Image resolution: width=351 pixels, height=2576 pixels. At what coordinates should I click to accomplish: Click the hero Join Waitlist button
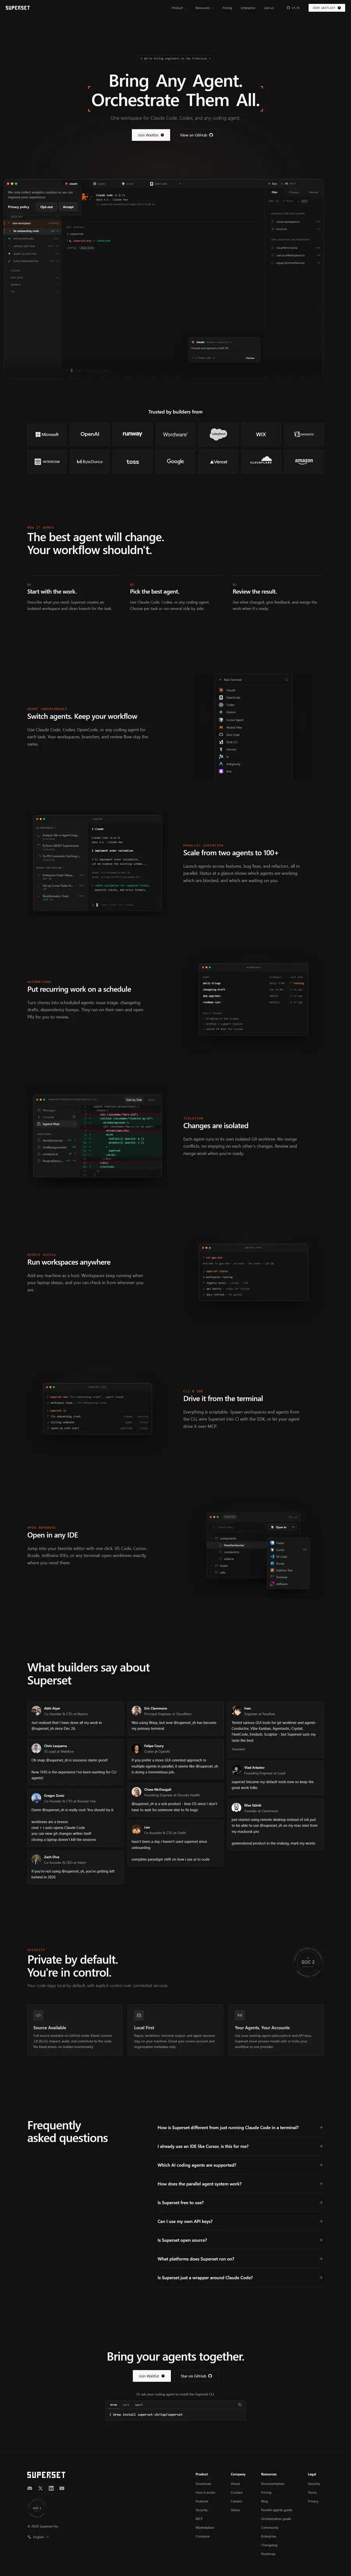coord(150,135)
